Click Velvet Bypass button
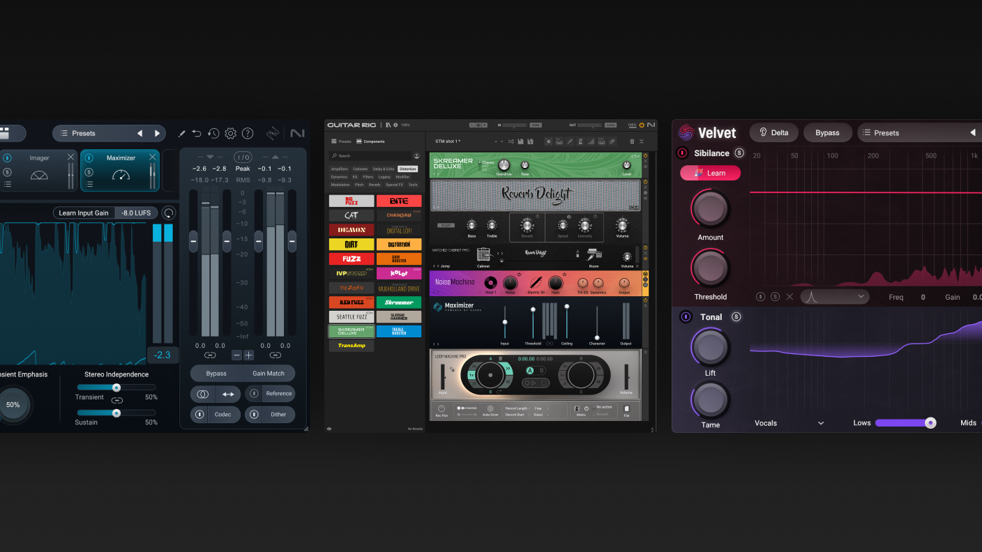 [827, 132]
